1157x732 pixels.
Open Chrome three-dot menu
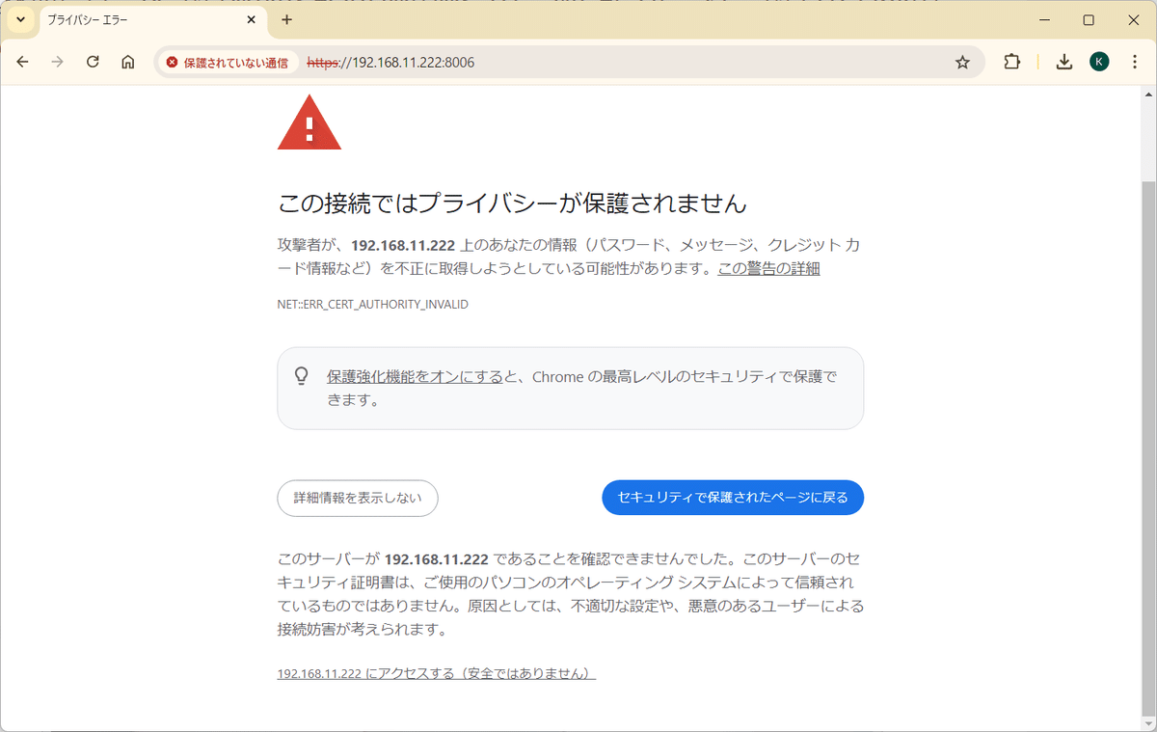[1134, 62]
